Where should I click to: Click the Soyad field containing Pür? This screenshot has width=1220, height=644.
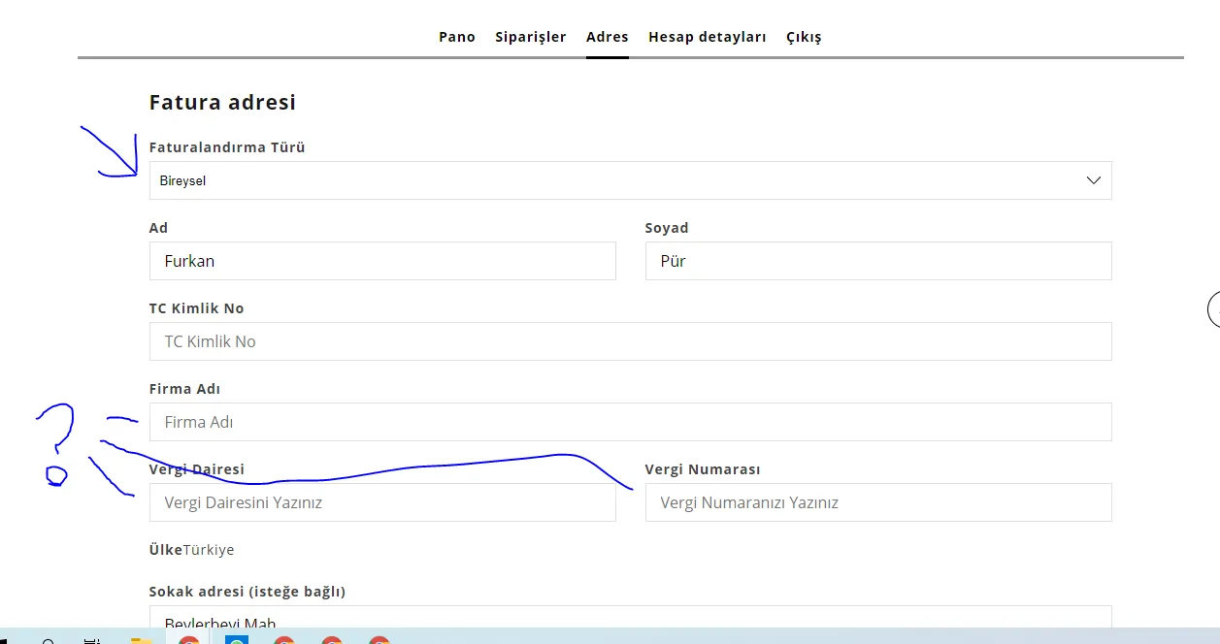[x=878, y=261]
